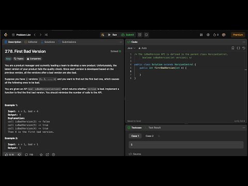
Task: Open the Problem List
Action: [x=21, y=35]
